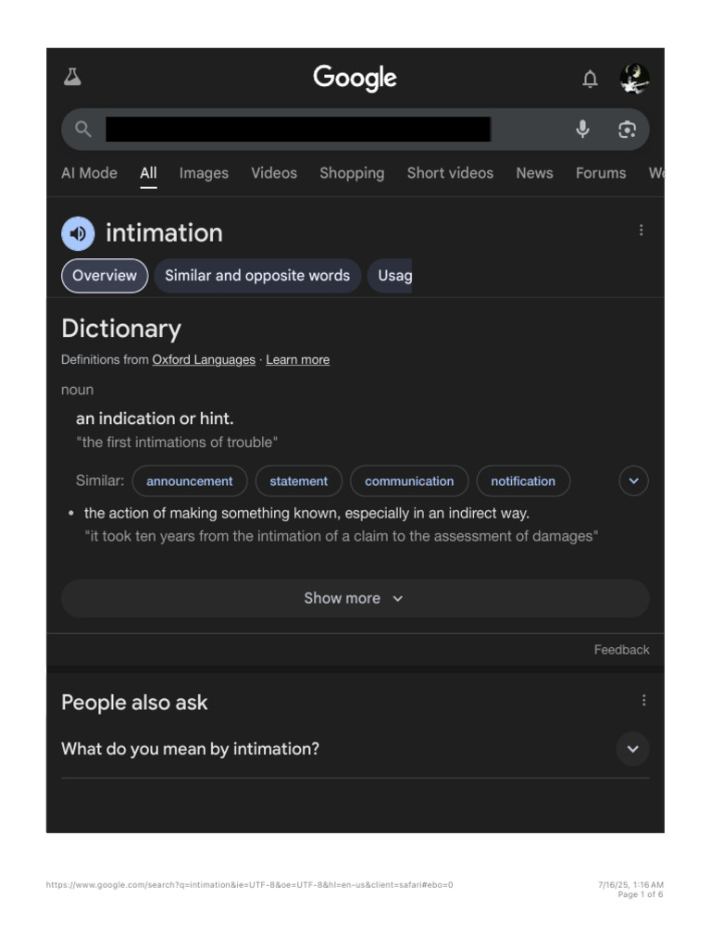Click the similar word notification

pos(523,481)
